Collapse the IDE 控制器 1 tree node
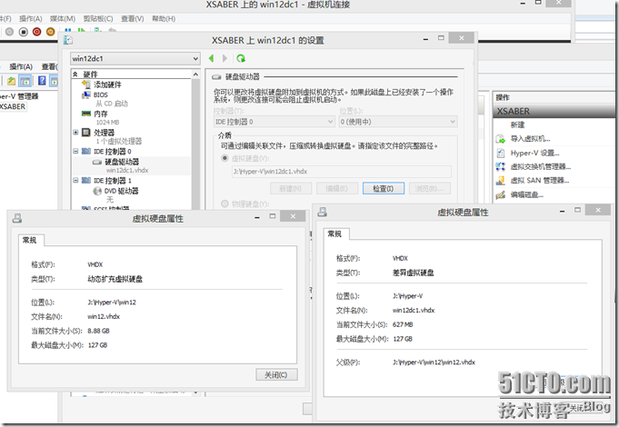Viewport: 619px width, 427px height. pos(75,181)
